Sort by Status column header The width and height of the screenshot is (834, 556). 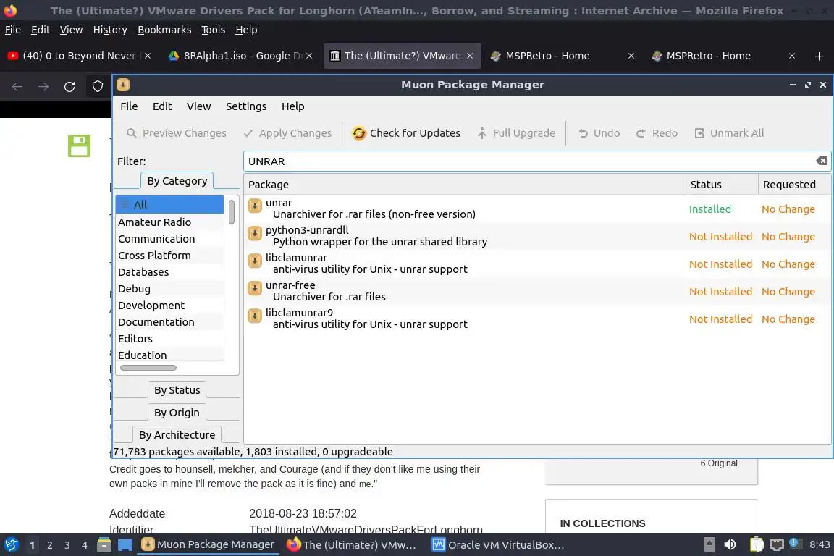(722, 185)
